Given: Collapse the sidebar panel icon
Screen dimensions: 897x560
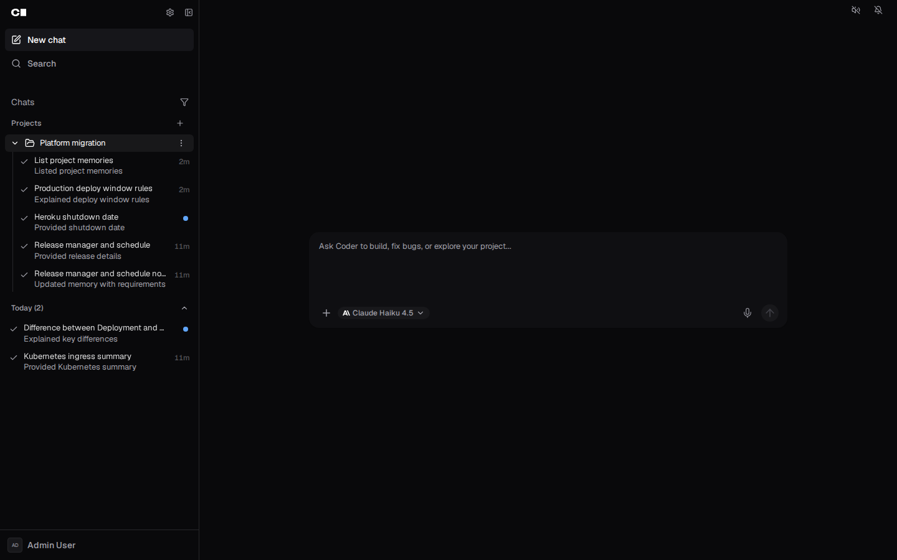Looking at the screenshot, I should pos(189,12).
